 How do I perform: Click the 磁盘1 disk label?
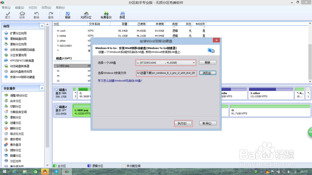pyautogui.click(x=63, y=90)
